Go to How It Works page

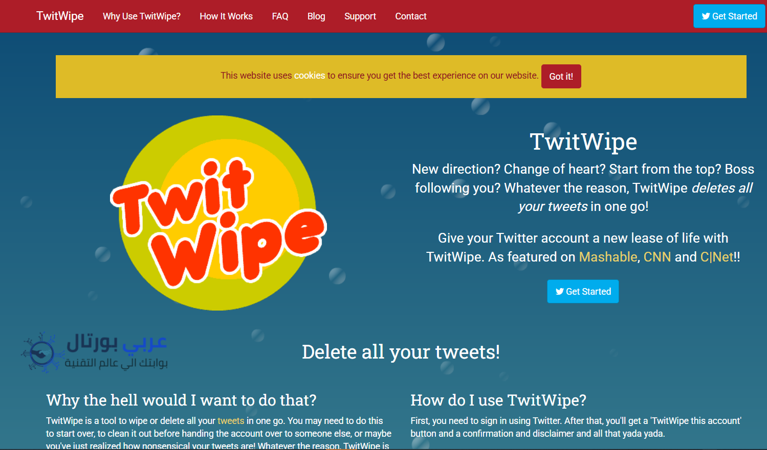[x=226, y=16]
